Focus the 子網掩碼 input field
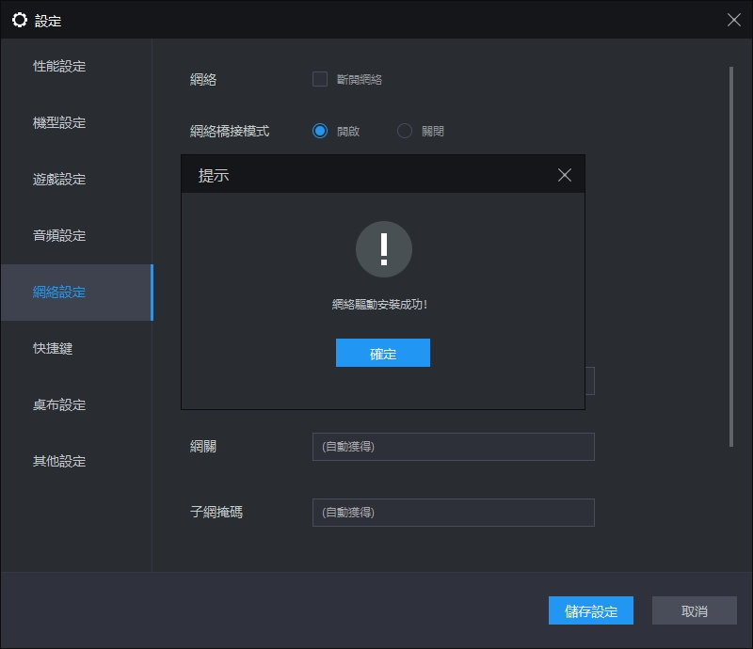The image size is (753, 649). click(453, 513)
